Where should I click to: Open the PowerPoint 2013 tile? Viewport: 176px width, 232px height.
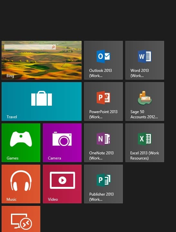coord(103,101)
